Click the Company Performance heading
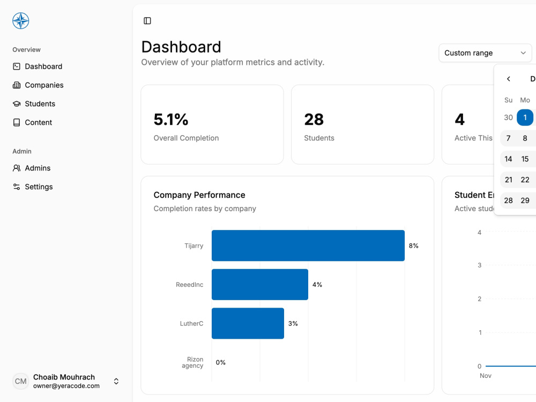Screen dimensions: 536x402 click(199, 195)
